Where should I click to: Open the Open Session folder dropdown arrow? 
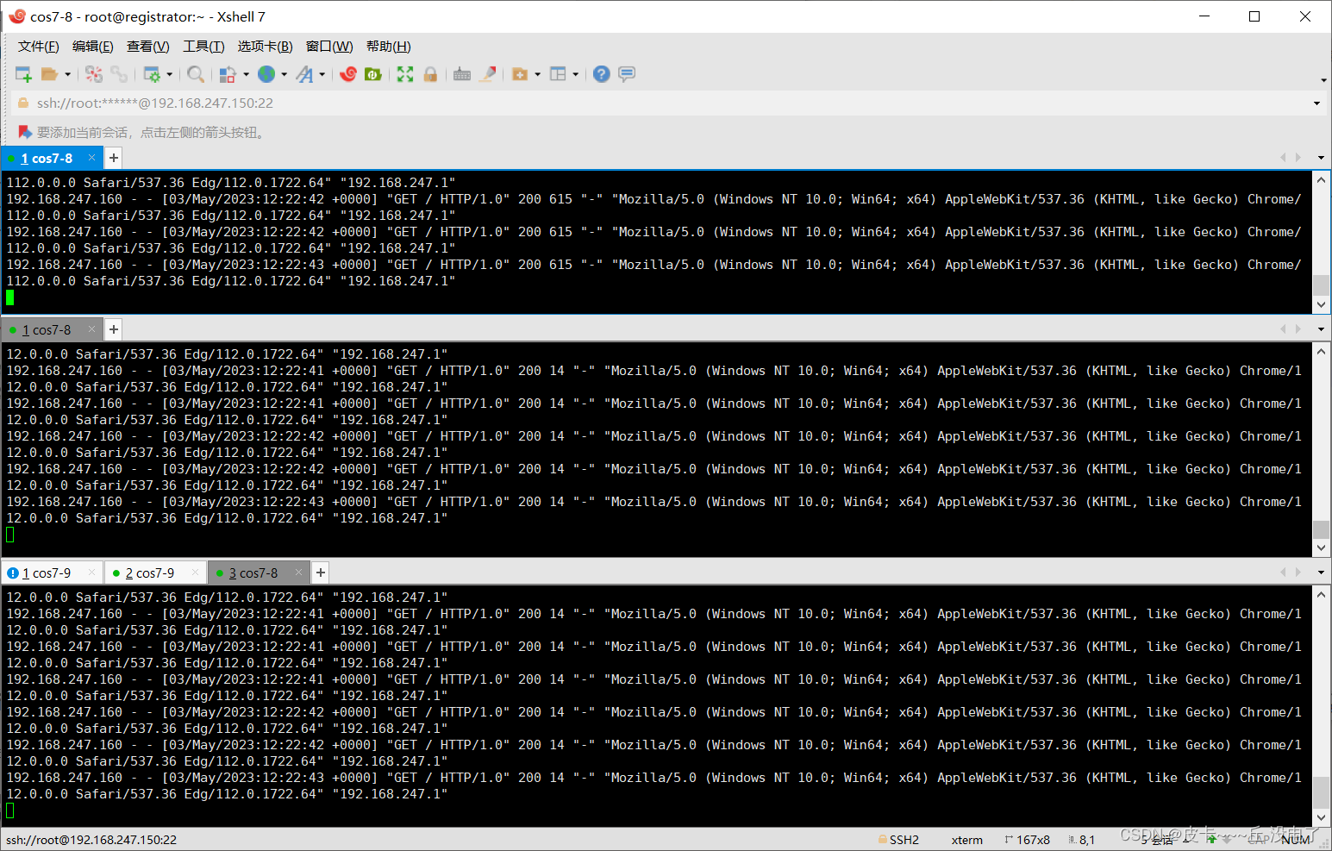pyautogui.click(x=67, y=74)
